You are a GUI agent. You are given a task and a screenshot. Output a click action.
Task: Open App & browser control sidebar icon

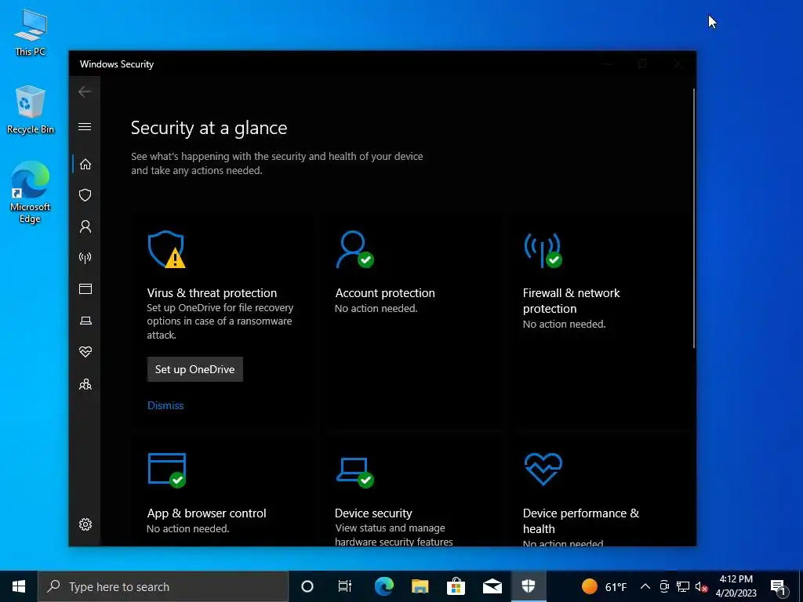(x=85, y=289)
